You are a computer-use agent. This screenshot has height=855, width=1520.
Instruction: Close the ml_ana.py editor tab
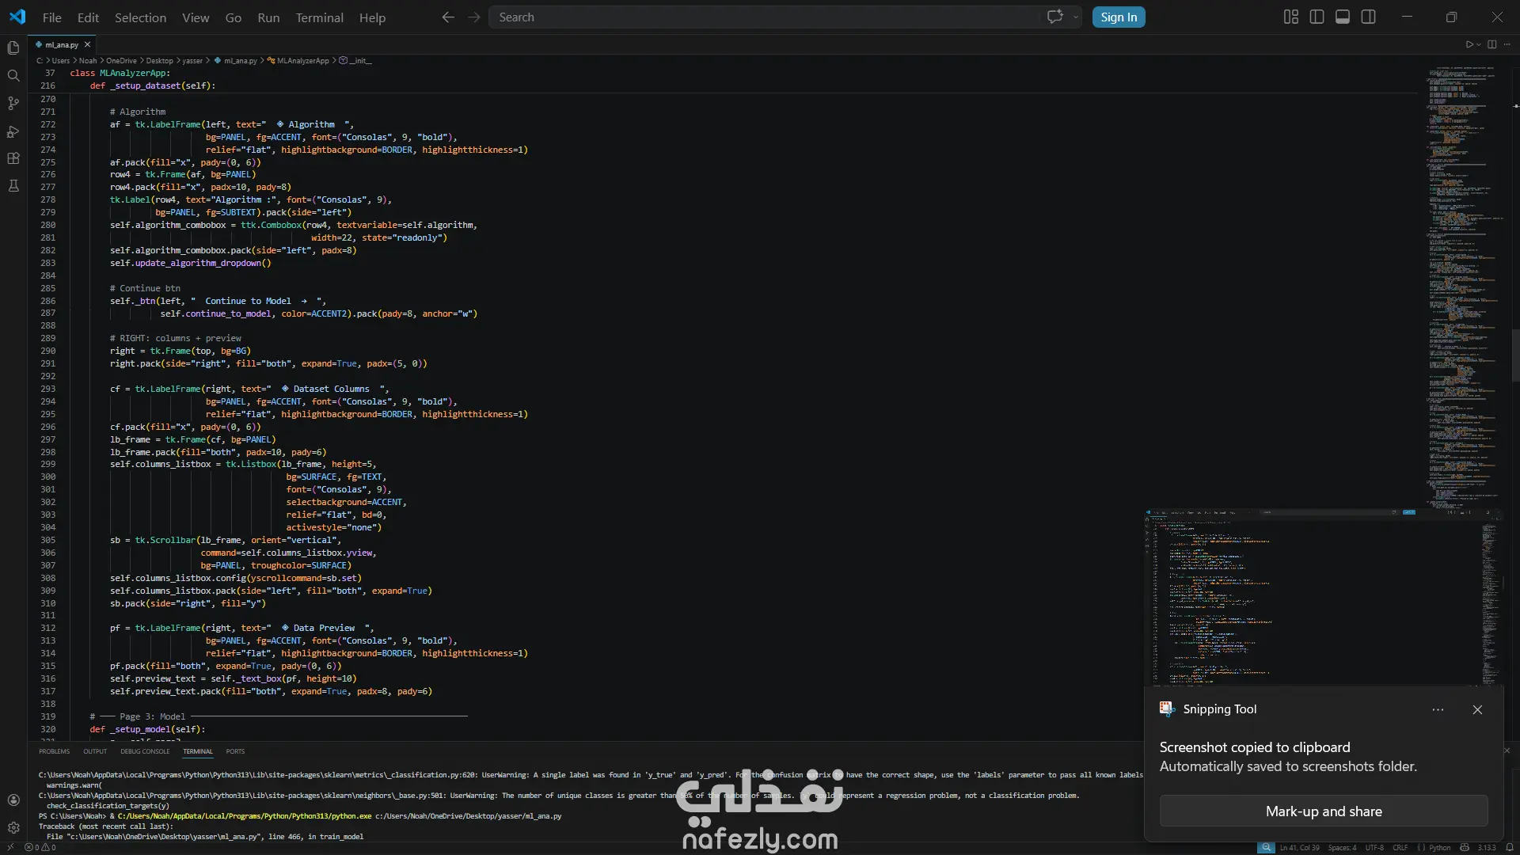pyautogui.click(x=88, y=44)
